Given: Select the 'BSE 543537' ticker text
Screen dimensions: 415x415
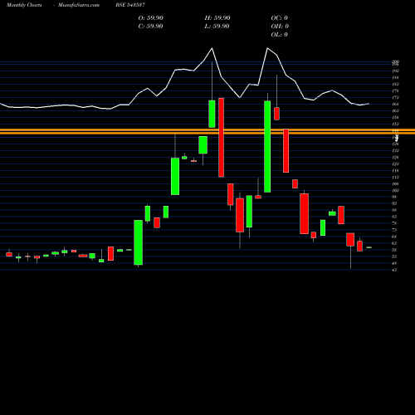Looking at the screenshot, I should click(x=130, y=5).
